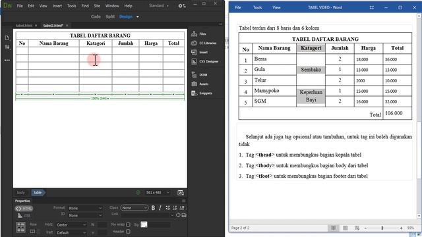The height and width of the screenshot is (237, 422).
Task: Open the Class dropdown
Action: (135, 208)
